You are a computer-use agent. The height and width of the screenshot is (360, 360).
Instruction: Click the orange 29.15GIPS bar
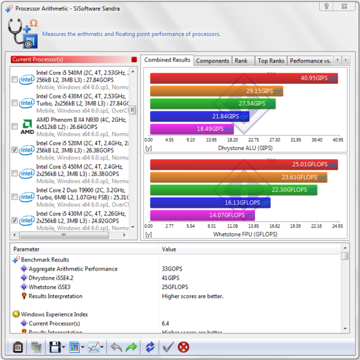(217, 91)
